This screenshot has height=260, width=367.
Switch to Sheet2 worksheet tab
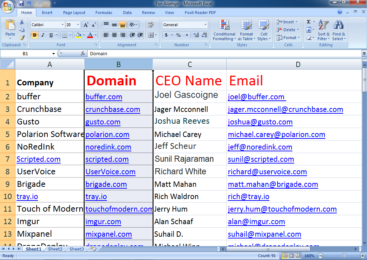pyautogui.click(x=55, y=249)
